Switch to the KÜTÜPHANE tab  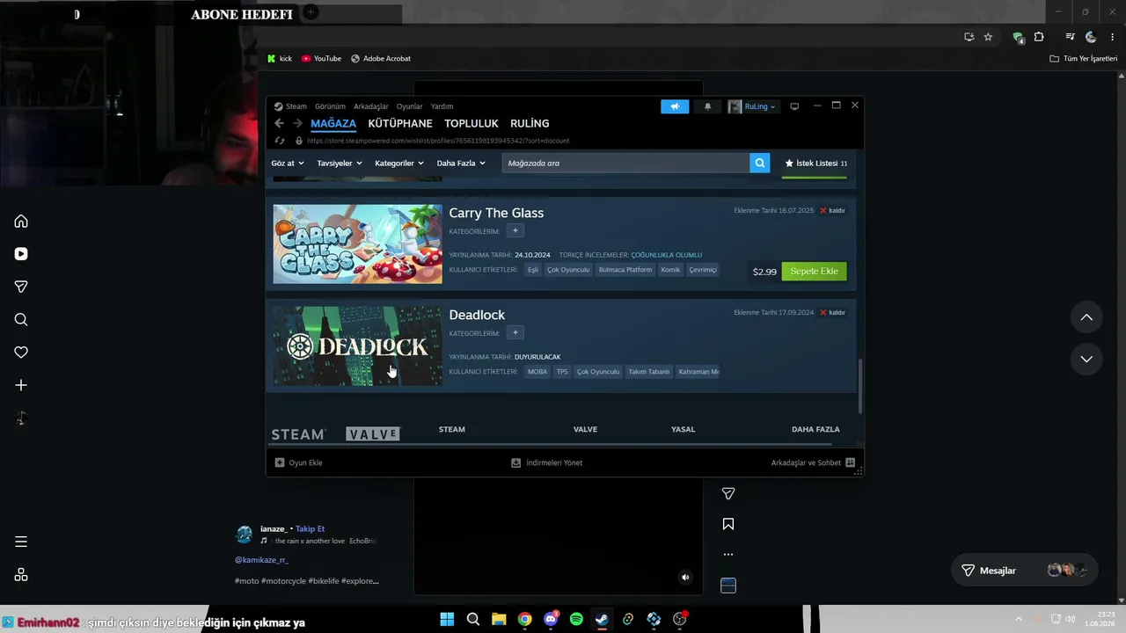(400, 124)
